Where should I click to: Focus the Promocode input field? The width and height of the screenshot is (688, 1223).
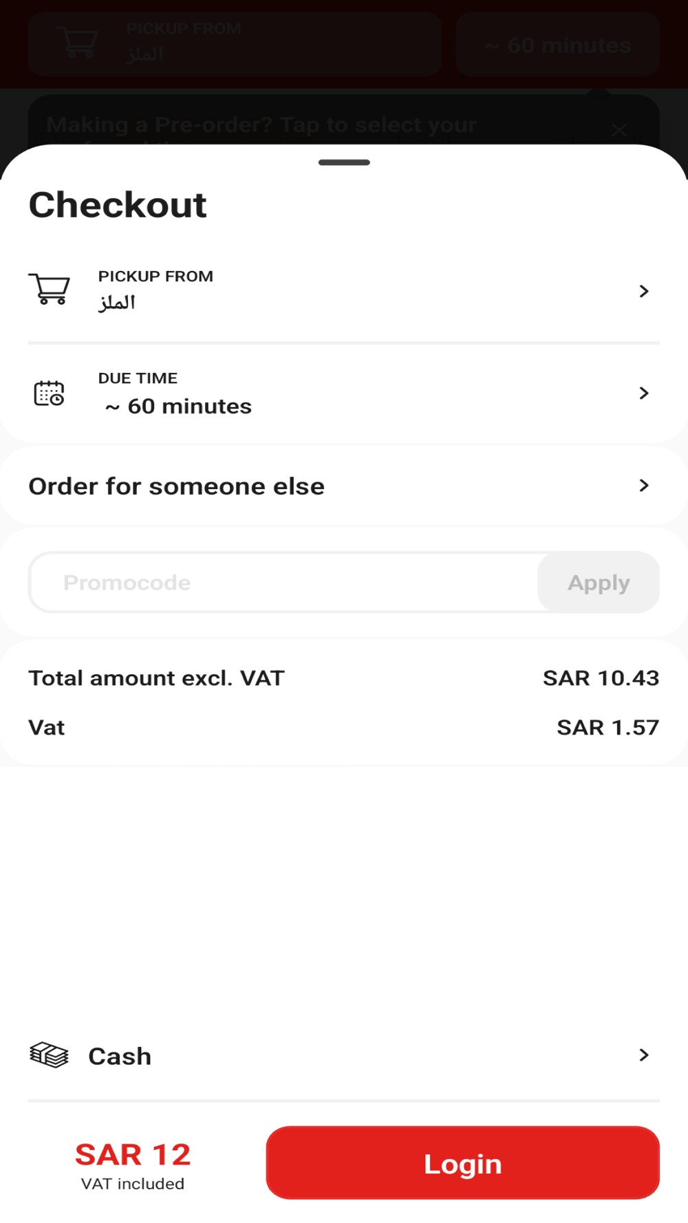pos(283,583)
